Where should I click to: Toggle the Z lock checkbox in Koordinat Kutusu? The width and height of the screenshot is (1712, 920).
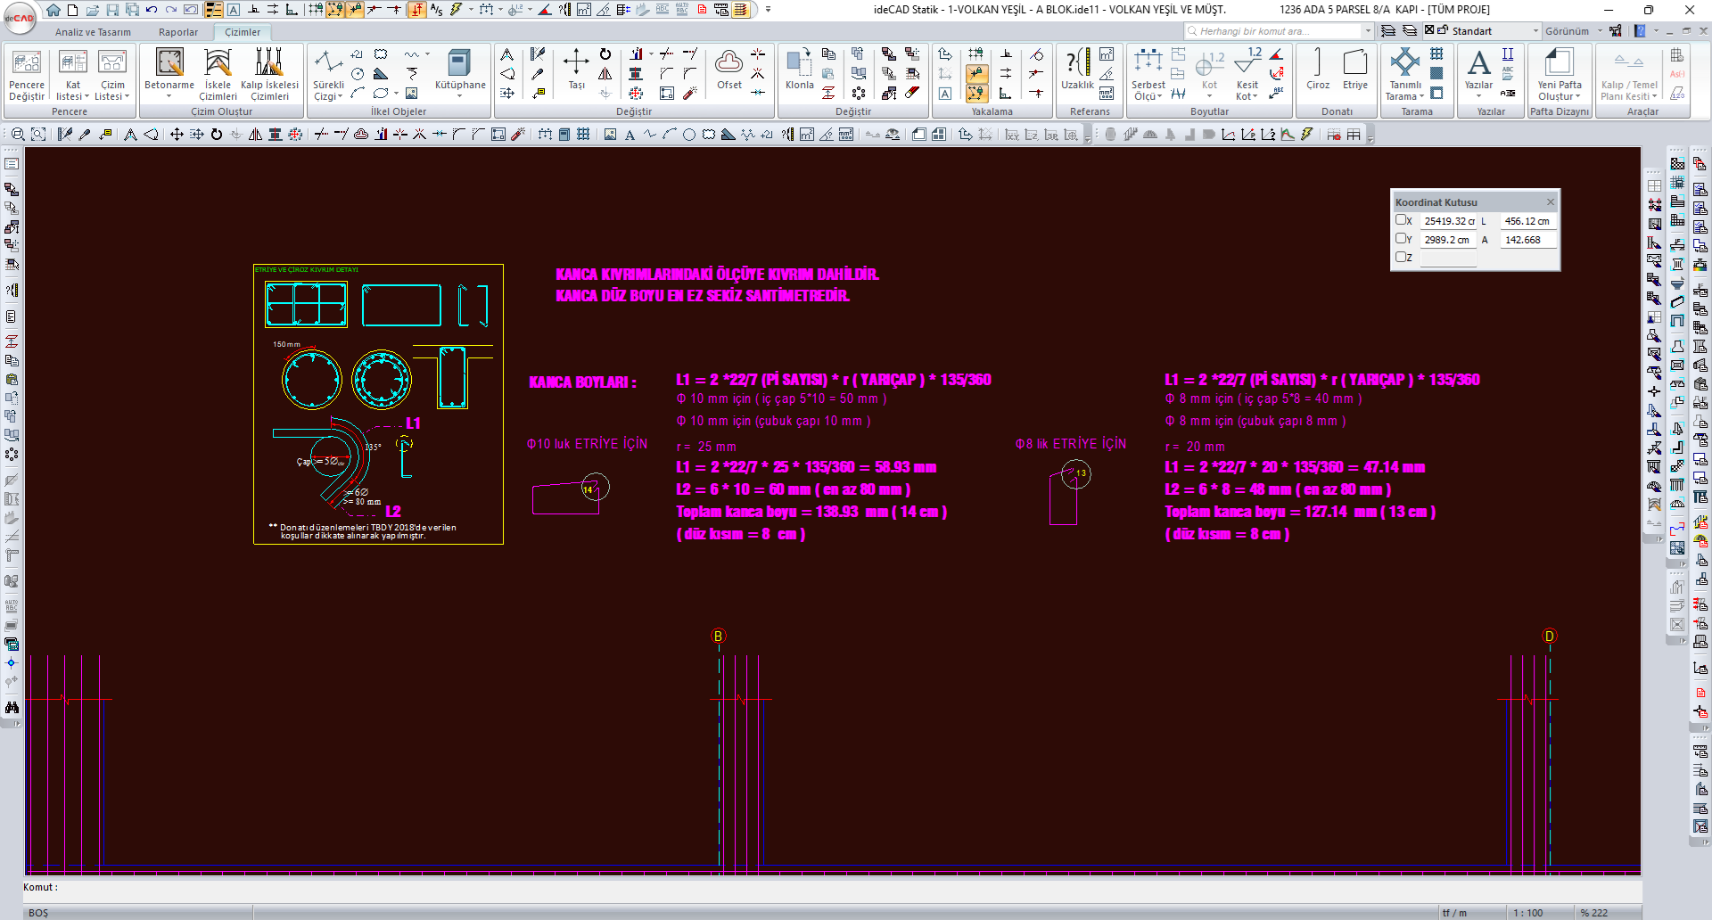pyautogui.click(x=1401, y=257)
